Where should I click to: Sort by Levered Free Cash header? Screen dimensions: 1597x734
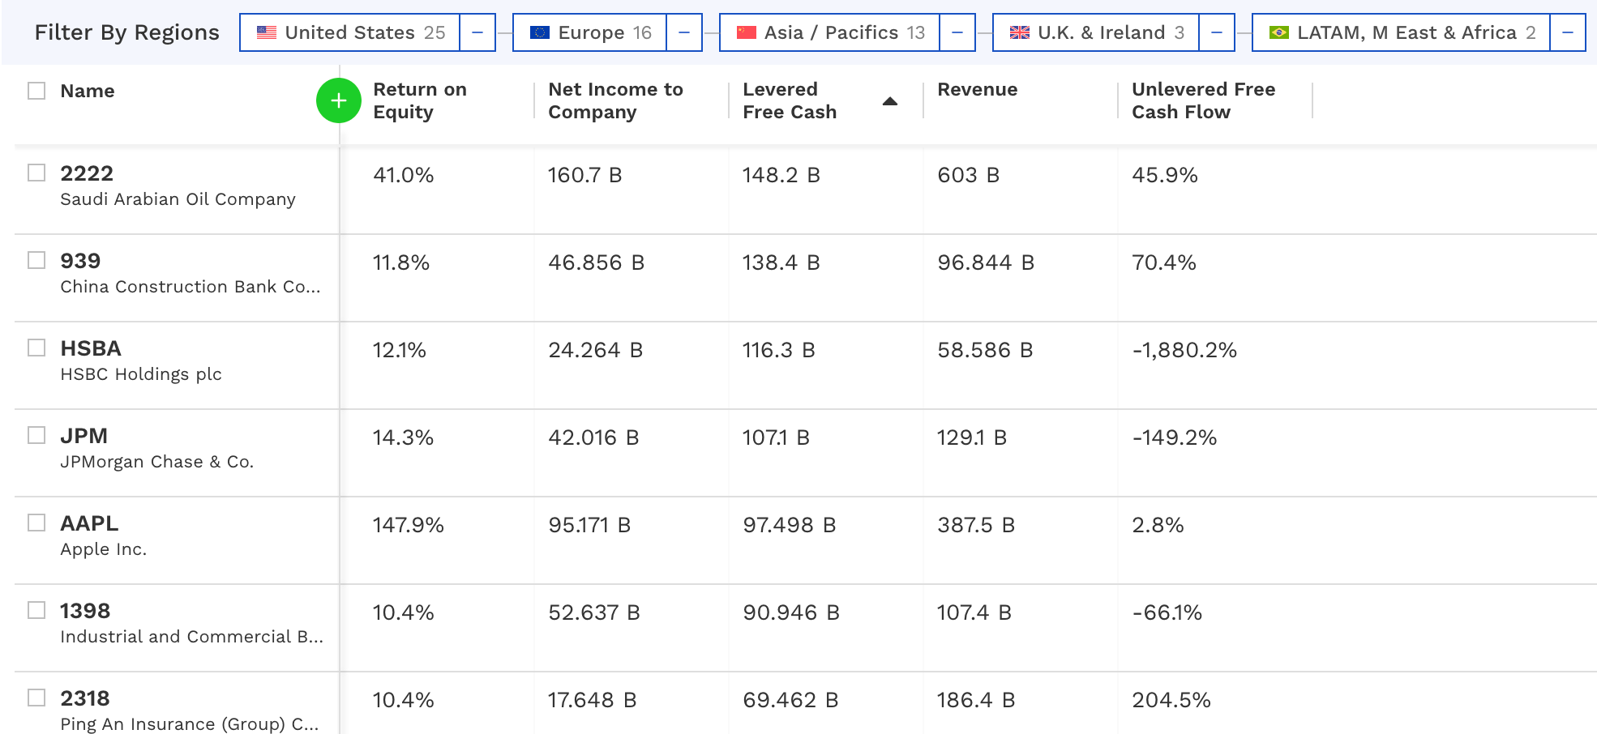(790, 100)
